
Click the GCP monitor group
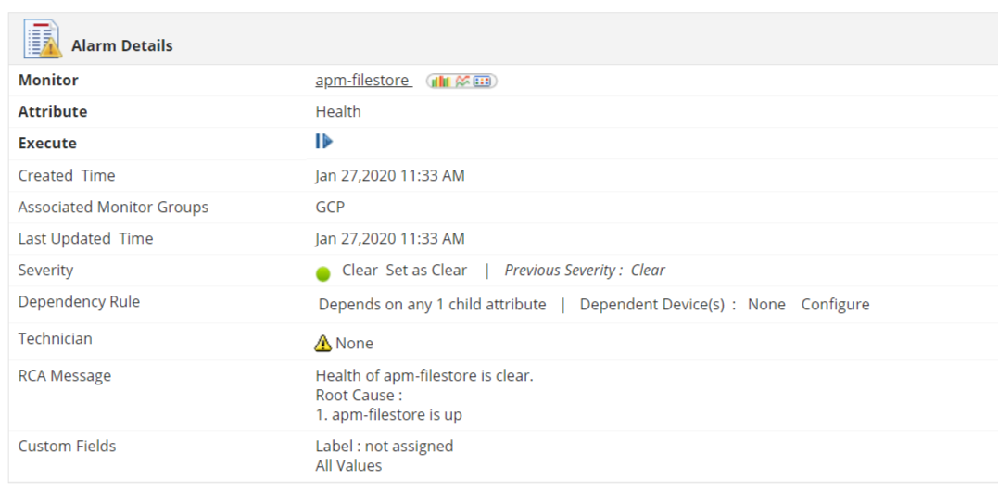pyautogui.click(x=330, y=207)
